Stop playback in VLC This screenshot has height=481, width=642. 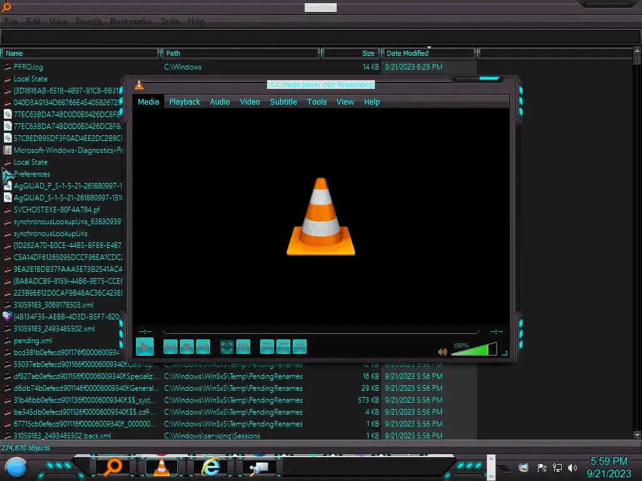coord(187,347)
